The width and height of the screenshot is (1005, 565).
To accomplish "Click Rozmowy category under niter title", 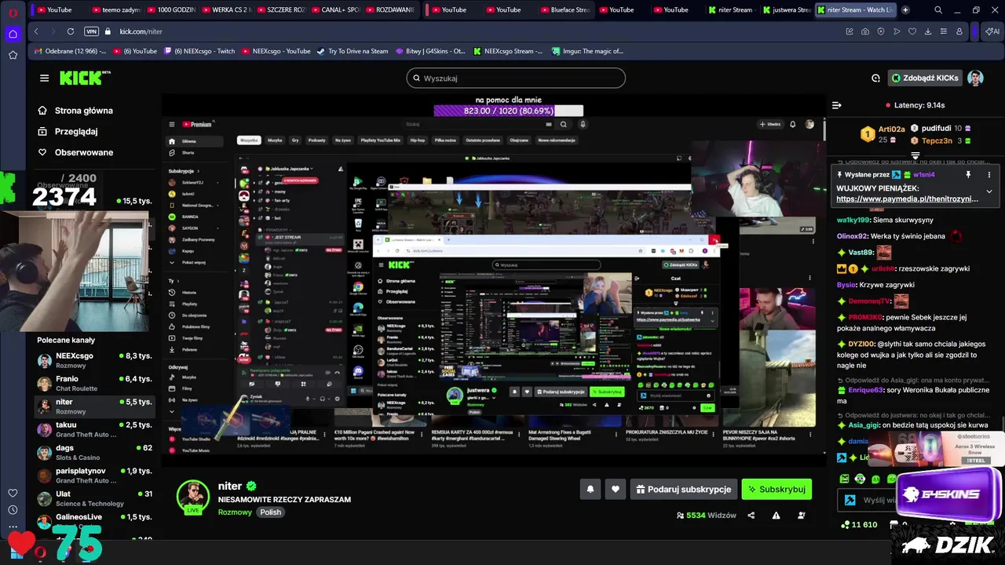I will click(x=235, y=512).
